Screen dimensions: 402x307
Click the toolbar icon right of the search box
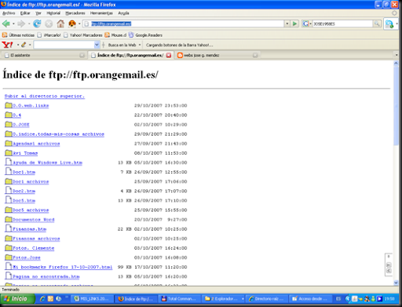coord(389,24)
